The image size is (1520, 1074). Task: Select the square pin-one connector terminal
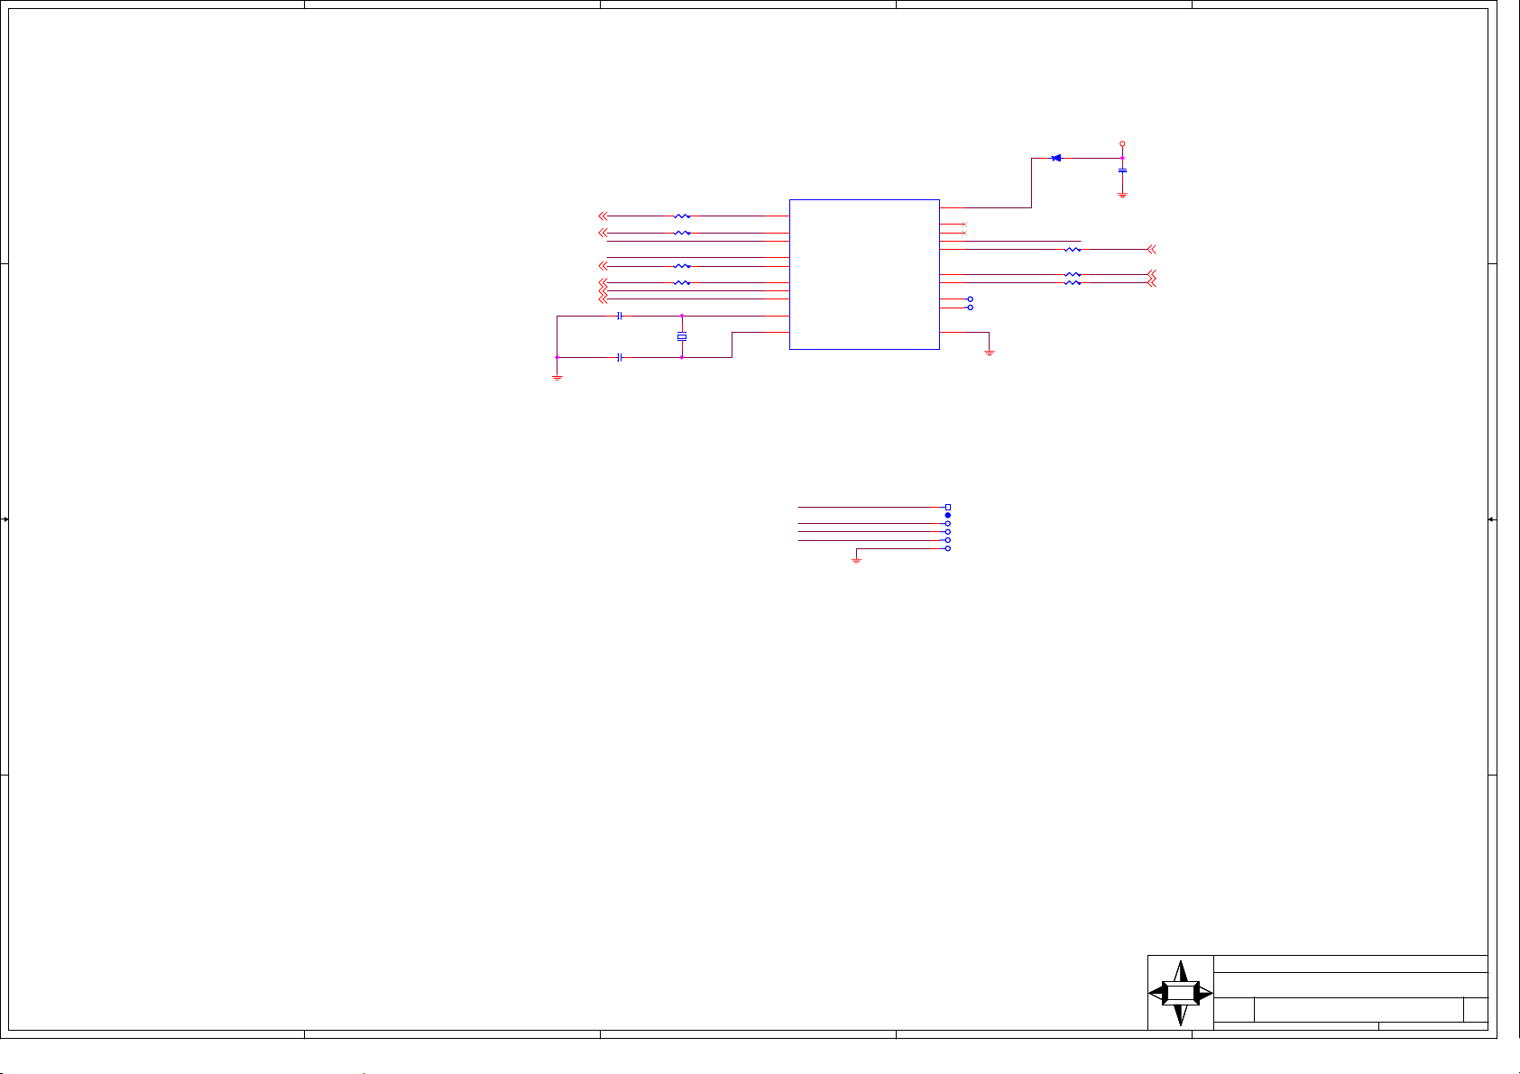point(947,507)
